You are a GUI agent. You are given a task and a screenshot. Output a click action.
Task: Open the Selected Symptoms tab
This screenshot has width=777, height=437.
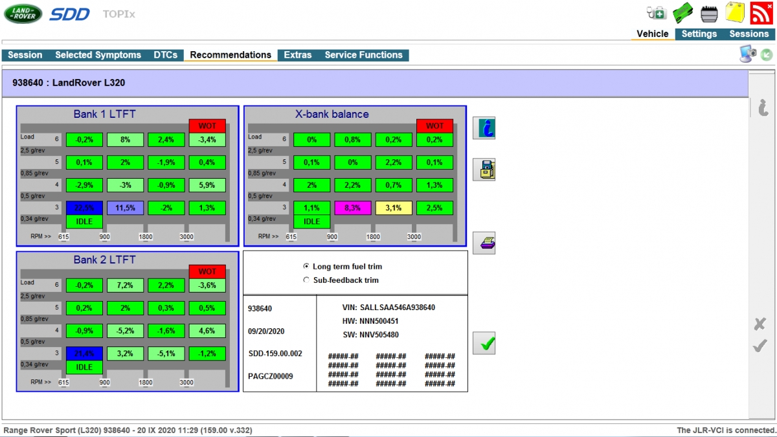click(98, 55)
